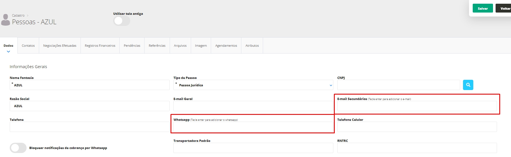The image size is (511, 157).
Task: Expand the chevron under the Dados tab
Action: pyautogui.click(x=8, y=52)
